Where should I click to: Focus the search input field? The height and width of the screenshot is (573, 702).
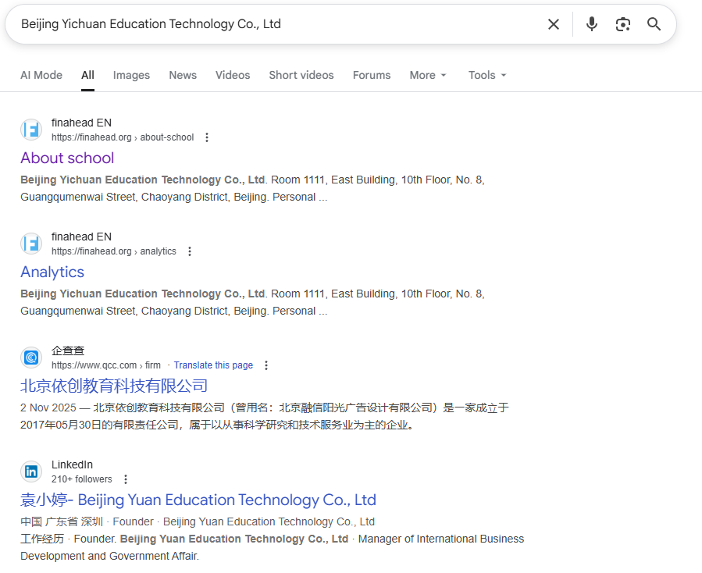point(273,24)
